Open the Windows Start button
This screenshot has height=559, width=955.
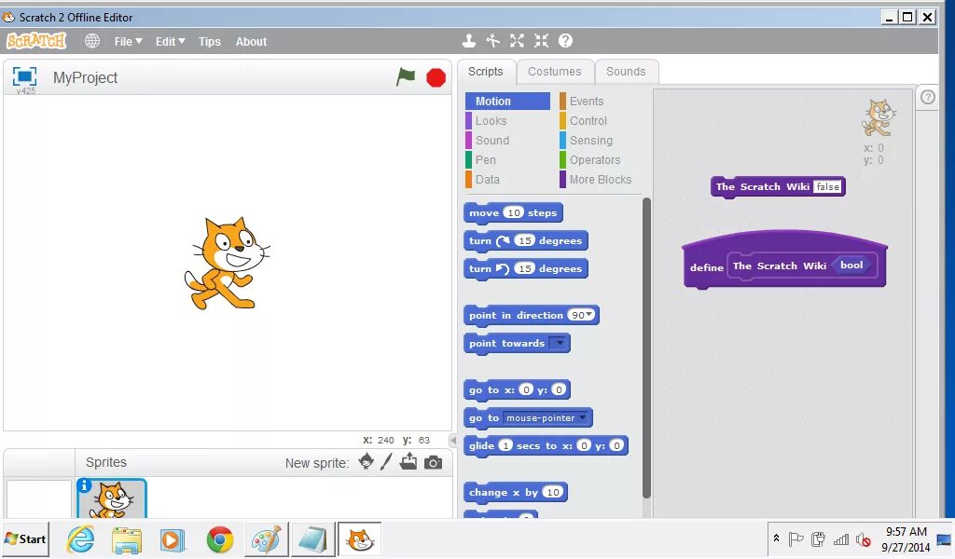[x=25, y=539]
